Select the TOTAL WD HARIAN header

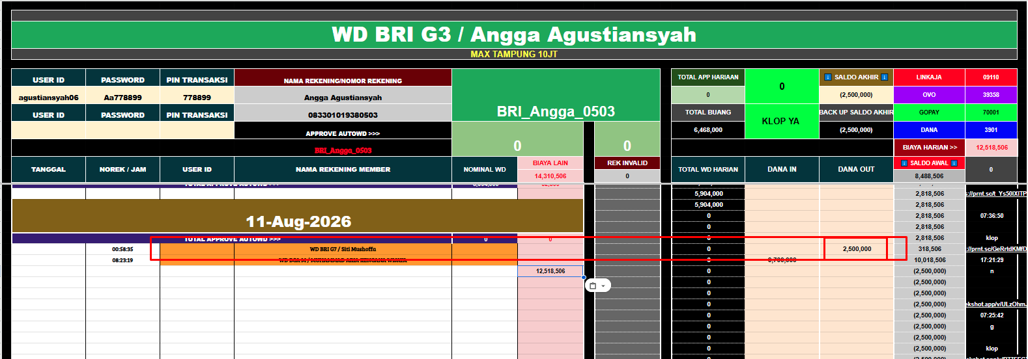click(x=708, y=169)
